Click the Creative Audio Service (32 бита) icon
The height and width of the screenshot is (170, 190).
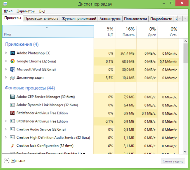(12, 129)
